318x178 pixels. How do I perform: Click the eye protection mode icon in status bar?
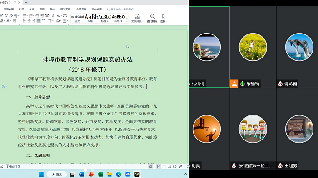point(150,166)
